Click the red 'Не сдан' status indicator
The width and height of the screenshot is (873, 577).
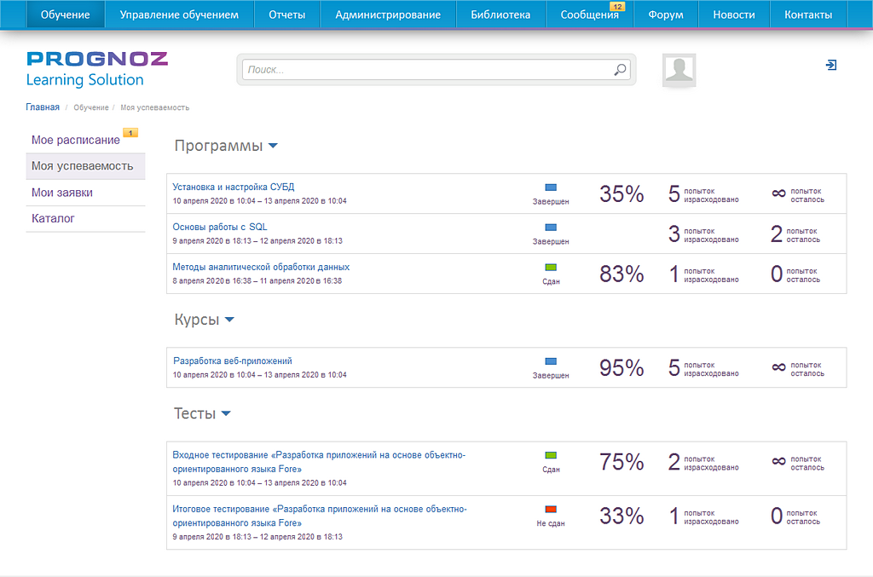550,510
